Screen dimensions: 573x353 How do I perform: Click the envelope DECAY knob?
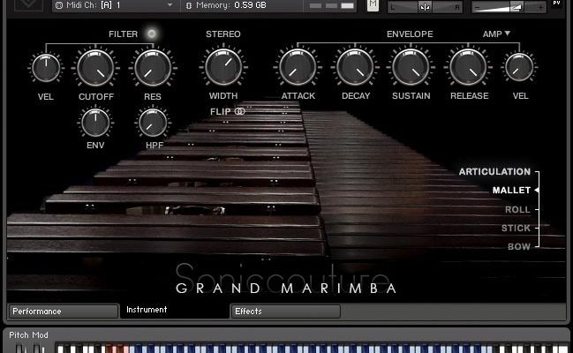[x=355, y=66]
